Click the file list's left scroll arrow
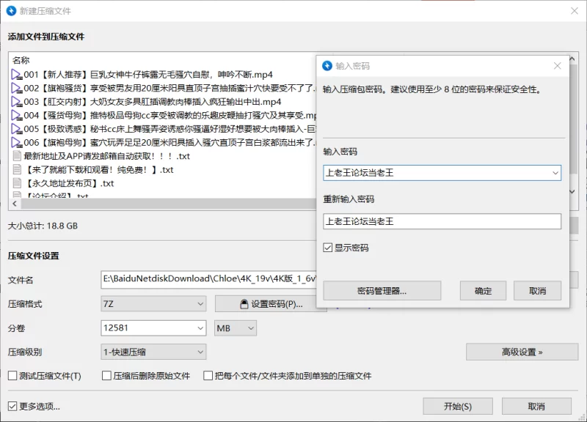Screen dimensions: 587x422 click(15, 204)
